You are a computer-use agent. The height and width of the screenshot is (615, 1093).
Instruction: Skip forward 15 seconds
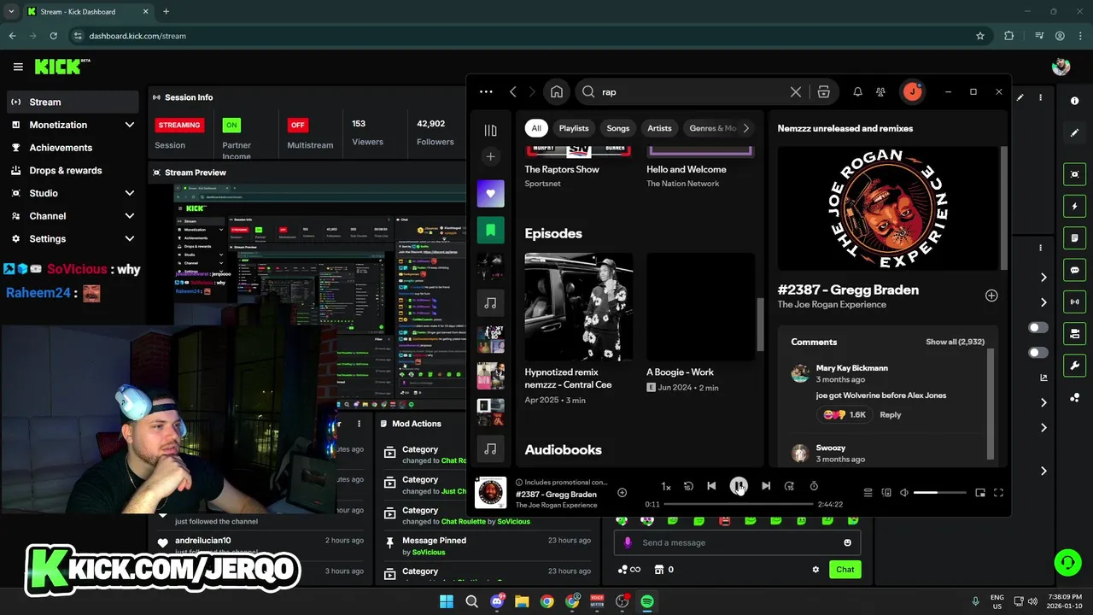789,486
